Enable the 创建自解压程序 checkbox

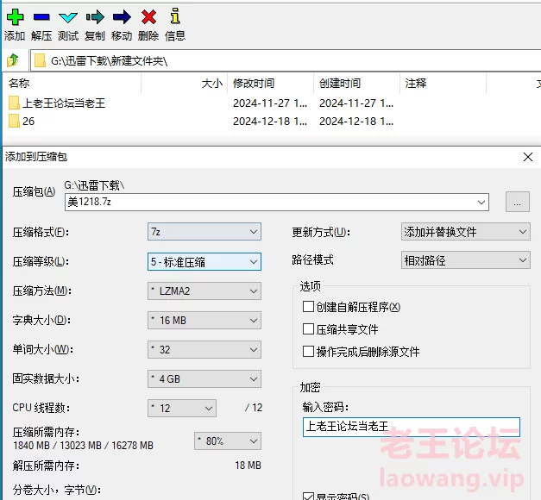tap(308, 307)
